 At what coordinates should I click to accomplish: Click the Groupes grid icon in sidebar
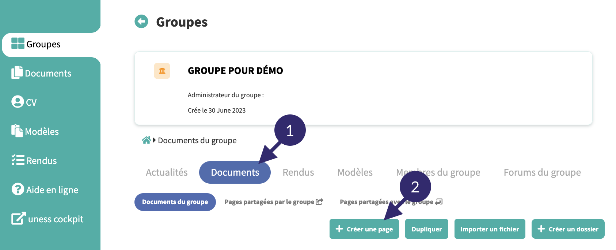(x=18, y=43)
